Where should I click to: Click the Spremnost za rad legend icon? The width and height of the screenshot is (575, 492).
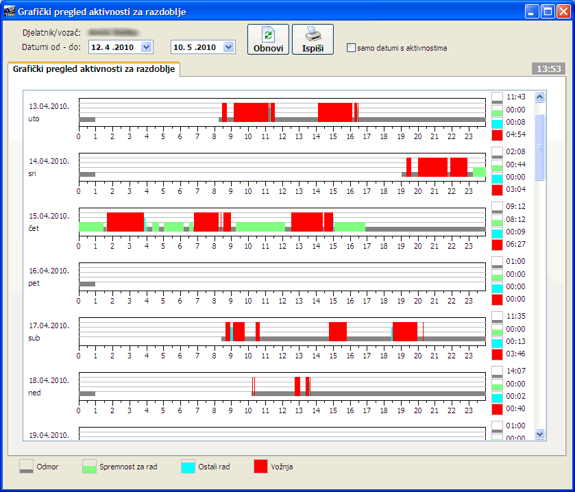click(x=89, y=467)
